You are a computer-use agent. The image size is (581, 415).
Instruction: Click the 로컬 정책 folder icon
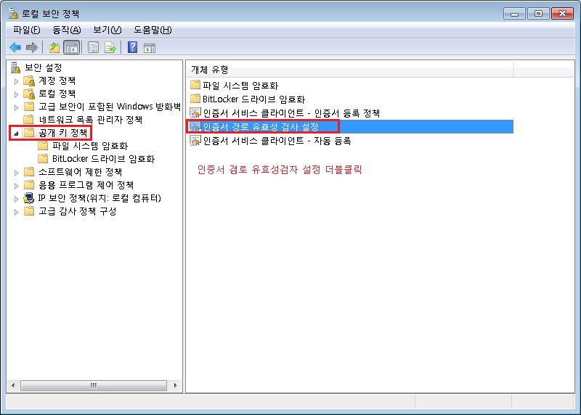click(29, 94)
